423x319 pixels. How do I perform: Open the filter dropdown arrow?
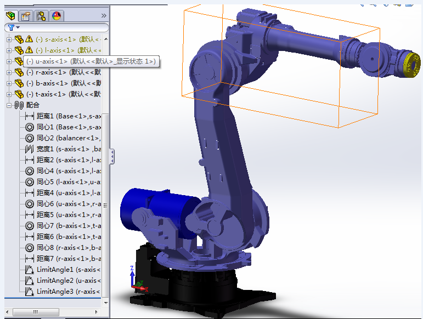(18, 27)
